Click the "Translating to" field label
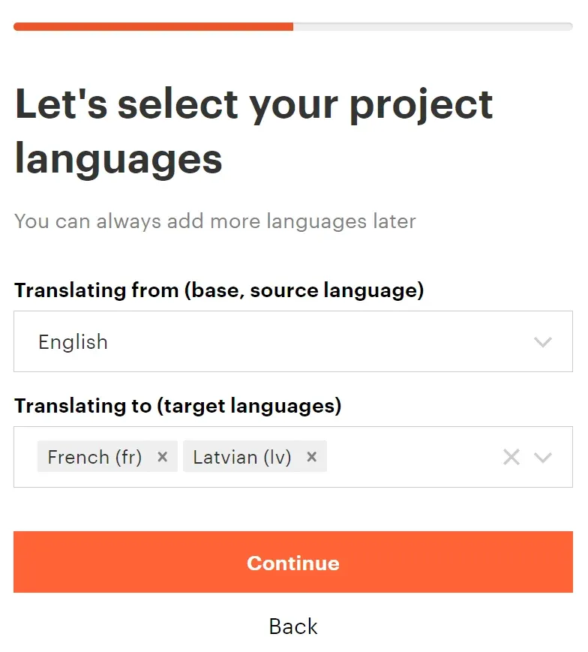Screen dimensions: 588x652 178,406
